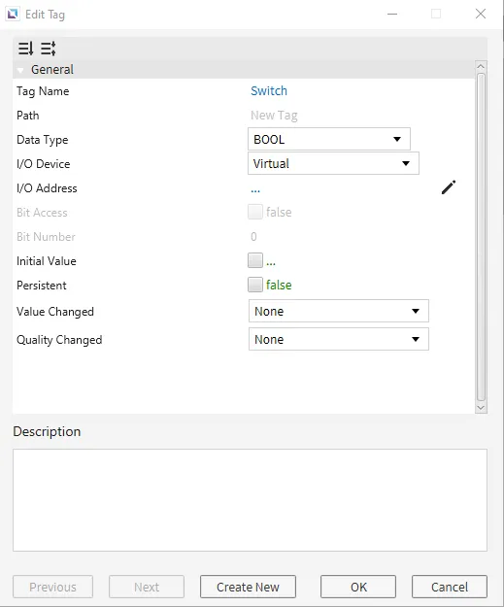Viewport: 504px width, 607px height.
Task: Click the alphabetical sort icon in toolbar
Action: coord(49,49)
